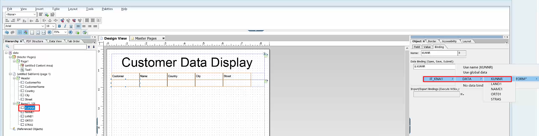Open the Palettes menu

pyautogui.click(x=107, y=9)
